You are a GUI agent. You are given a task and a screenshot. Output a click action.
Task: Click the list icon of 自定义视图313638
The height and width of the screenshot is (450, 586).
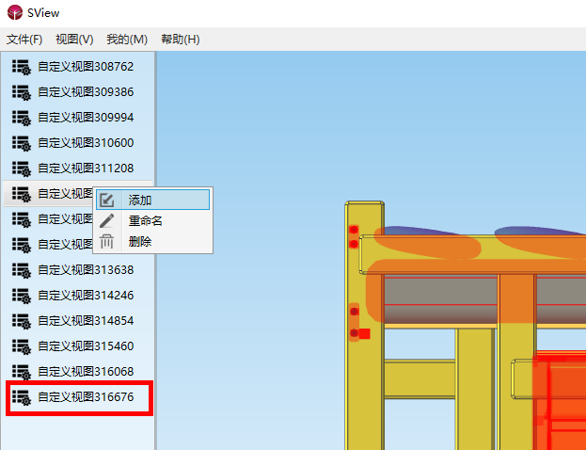22,270
